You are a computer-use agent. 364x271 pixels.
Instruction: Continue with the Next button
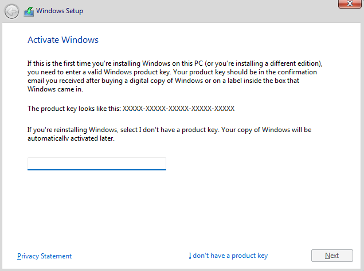(332, 256)
